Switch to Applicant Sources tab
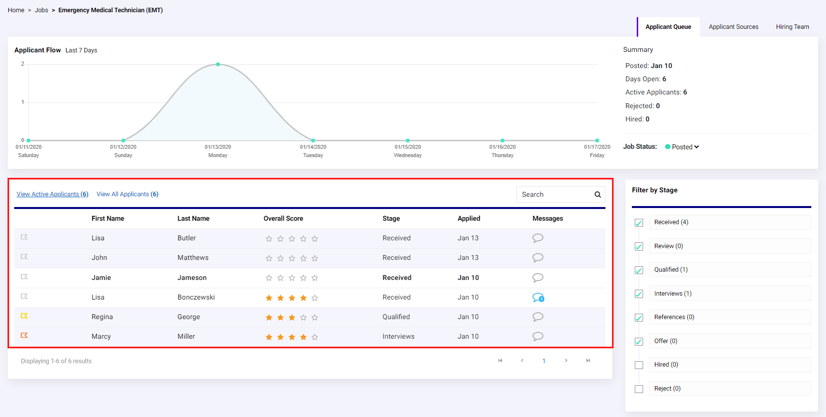The image size is (826, 417). pos(734,27)
